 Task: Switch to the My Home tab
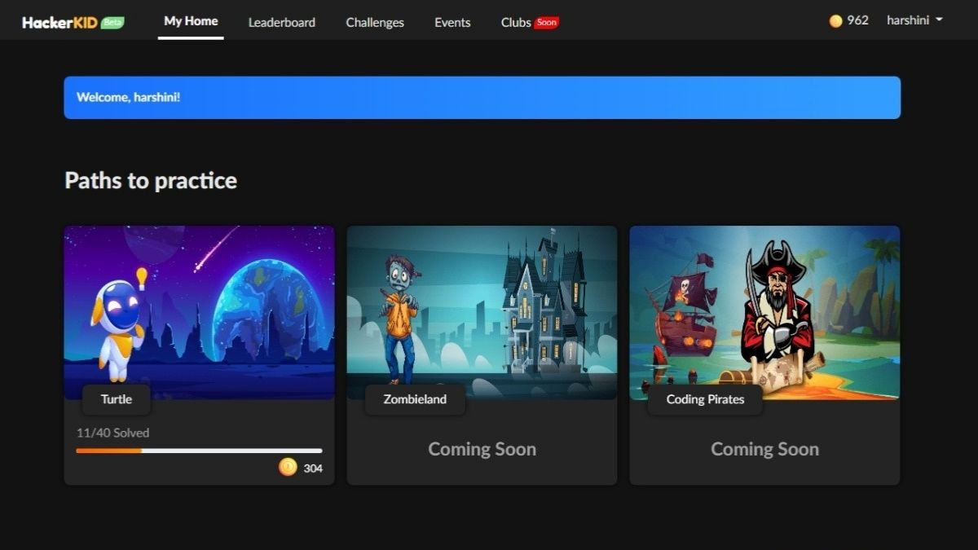(x=191, y=21)
